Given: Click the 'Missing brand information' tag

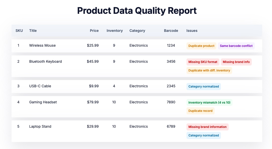Looking at the screenshot, I should tap(207, 127).
